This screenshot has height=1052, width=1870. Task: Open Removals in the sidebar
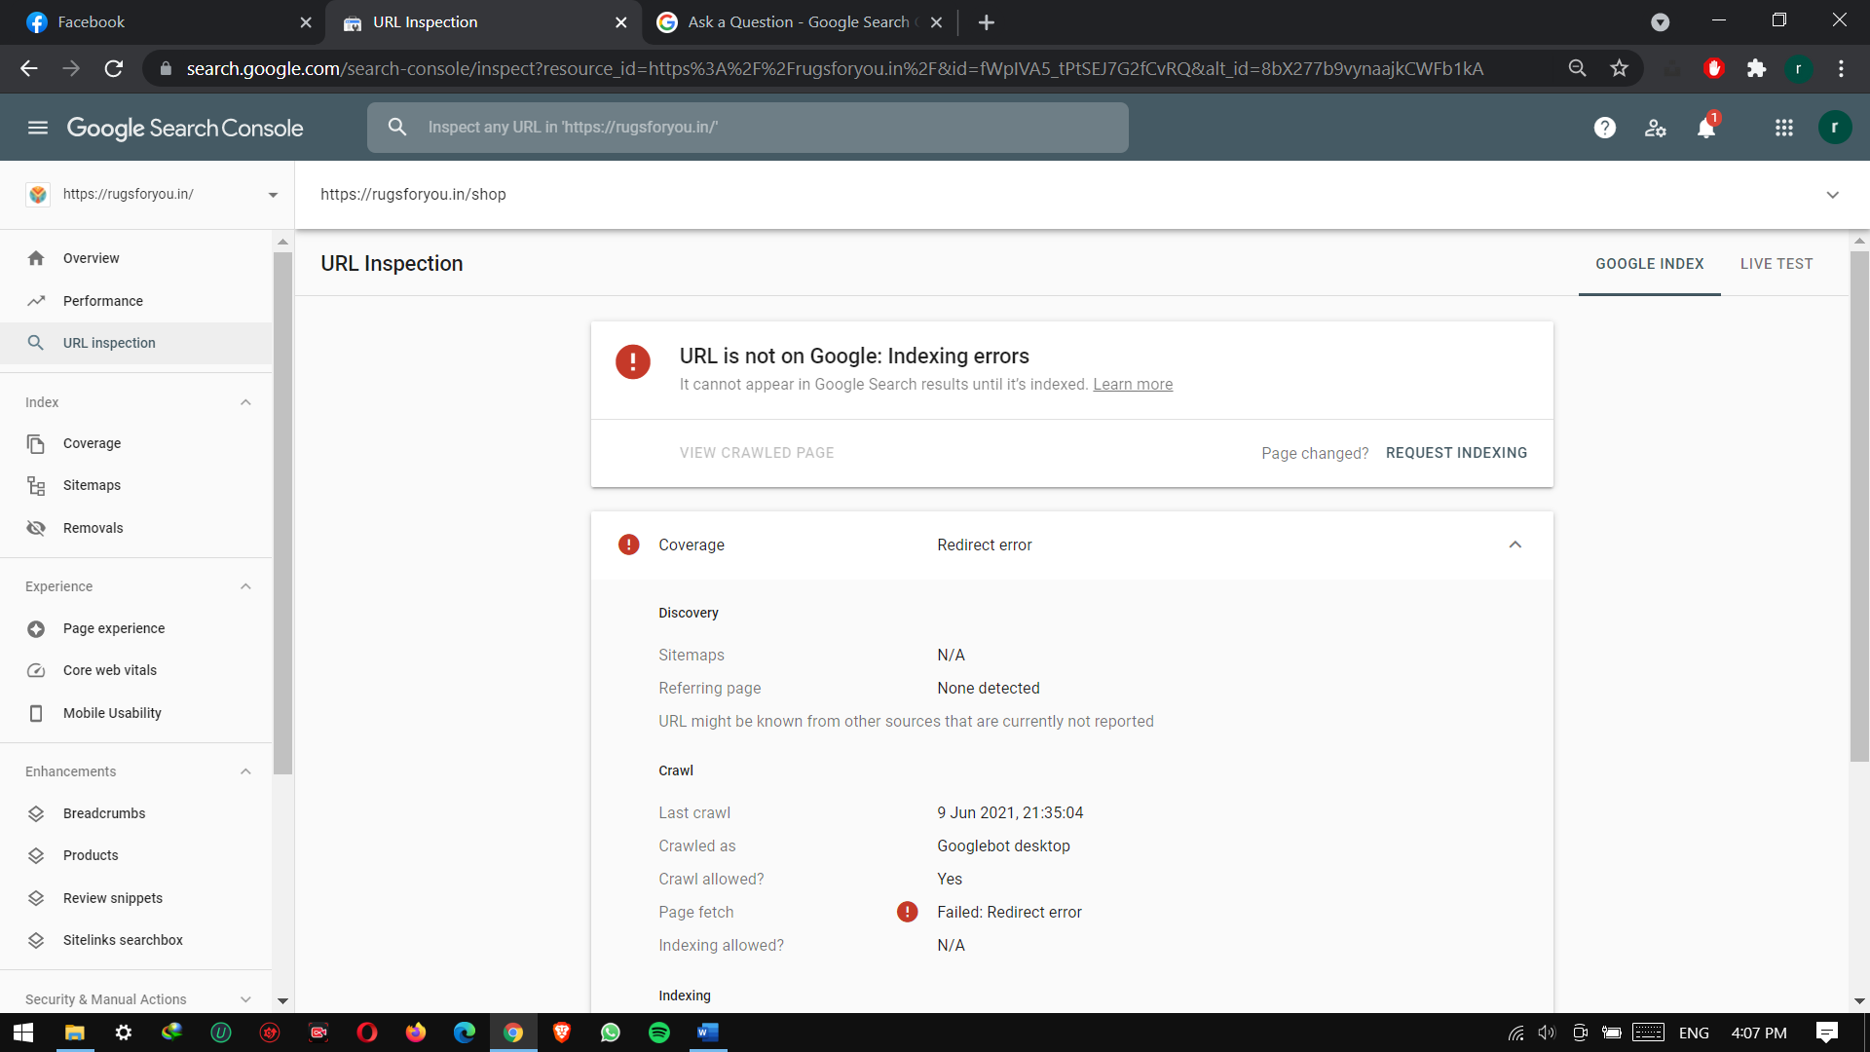pyautogui.click(x=93, y=528)
